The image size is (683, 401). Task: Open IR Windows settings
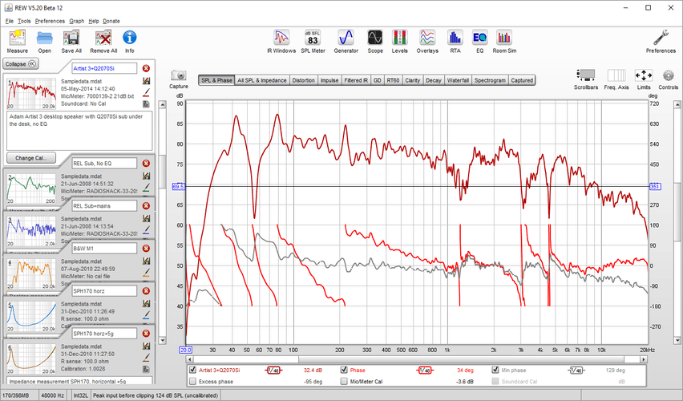[x=281, y=39]
